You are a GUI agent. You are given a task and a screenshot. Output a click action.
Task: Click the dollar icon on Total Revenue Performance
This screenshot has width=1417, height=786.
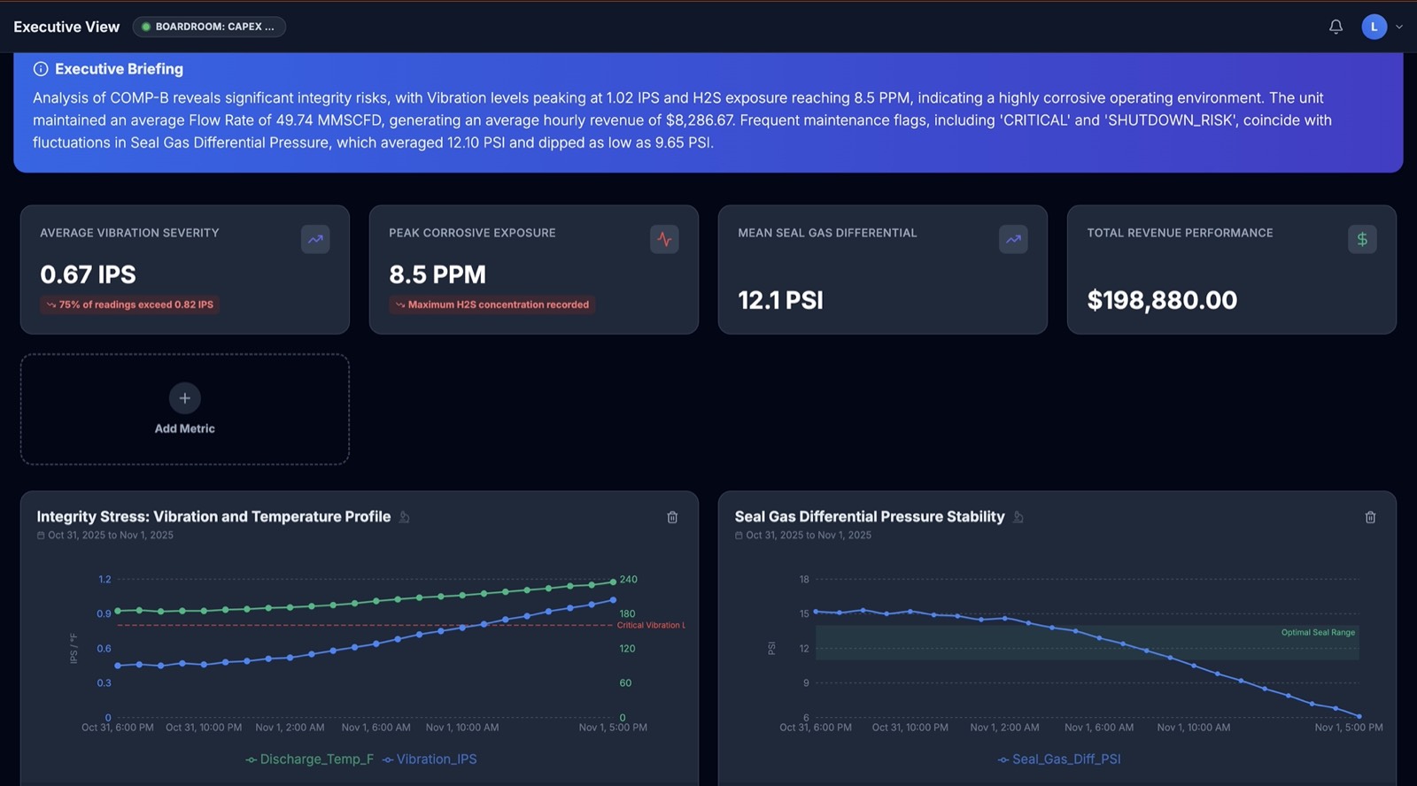point(1362,239)
